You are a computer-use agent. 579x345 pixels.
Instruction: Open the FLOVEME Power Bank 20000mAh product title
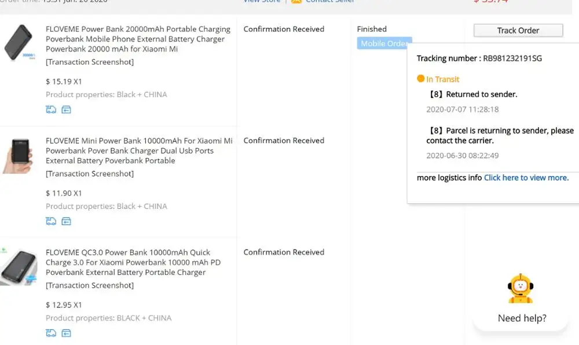pos(138,39)
